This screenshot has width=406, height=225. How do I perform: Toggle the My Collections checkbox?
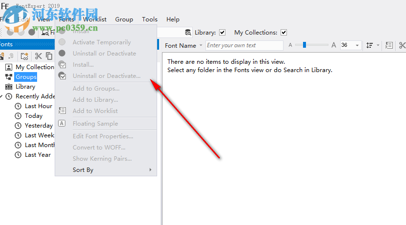click(x=284, y=33)
